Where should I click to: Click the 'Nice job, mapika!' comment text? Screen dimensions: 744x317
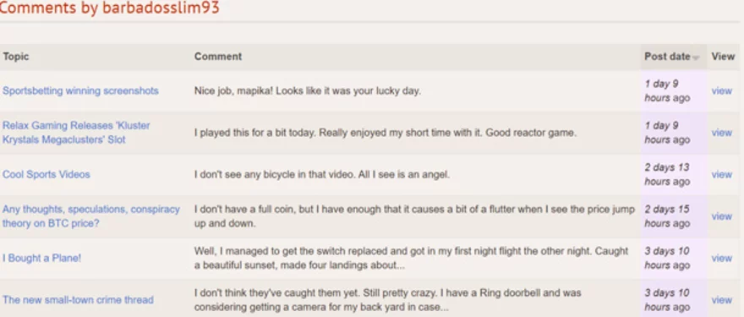[x=308, y=90]
